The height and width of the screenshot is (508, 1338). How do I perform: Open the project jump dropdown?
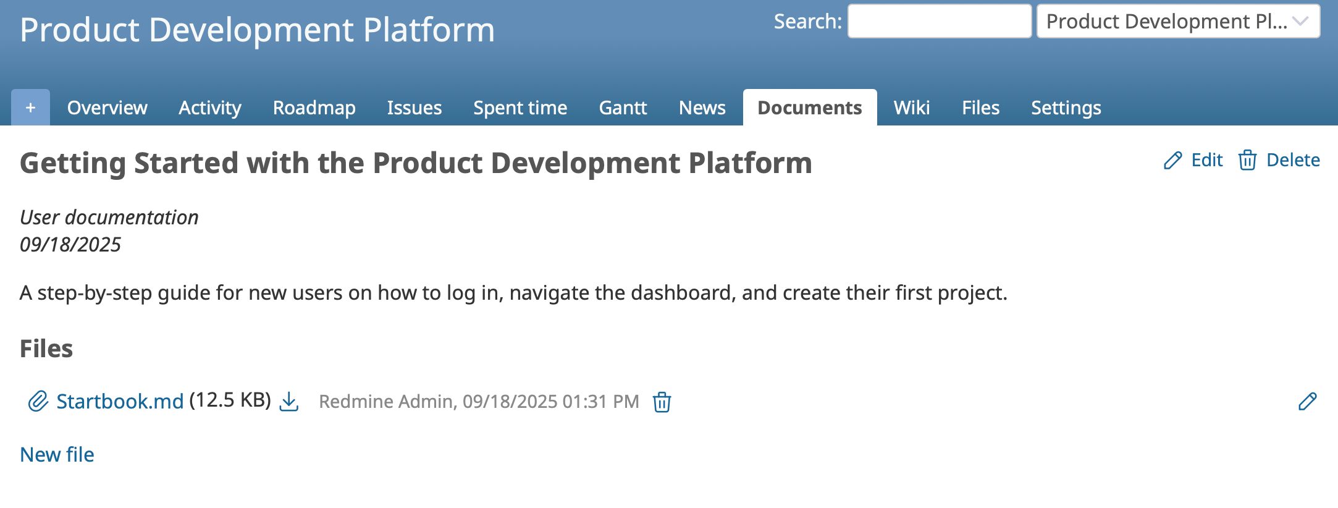(1177, 22)
